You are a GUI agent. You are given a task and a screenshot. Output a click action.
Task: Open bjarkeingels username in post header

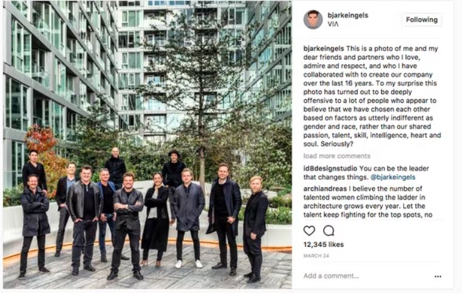[x=348, y=15]
